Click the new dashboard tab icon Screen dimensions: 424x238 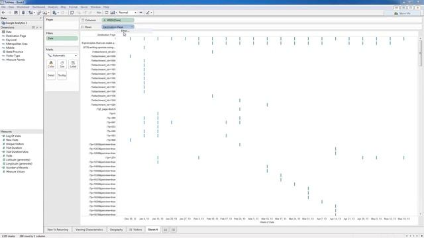click(174, 229)
